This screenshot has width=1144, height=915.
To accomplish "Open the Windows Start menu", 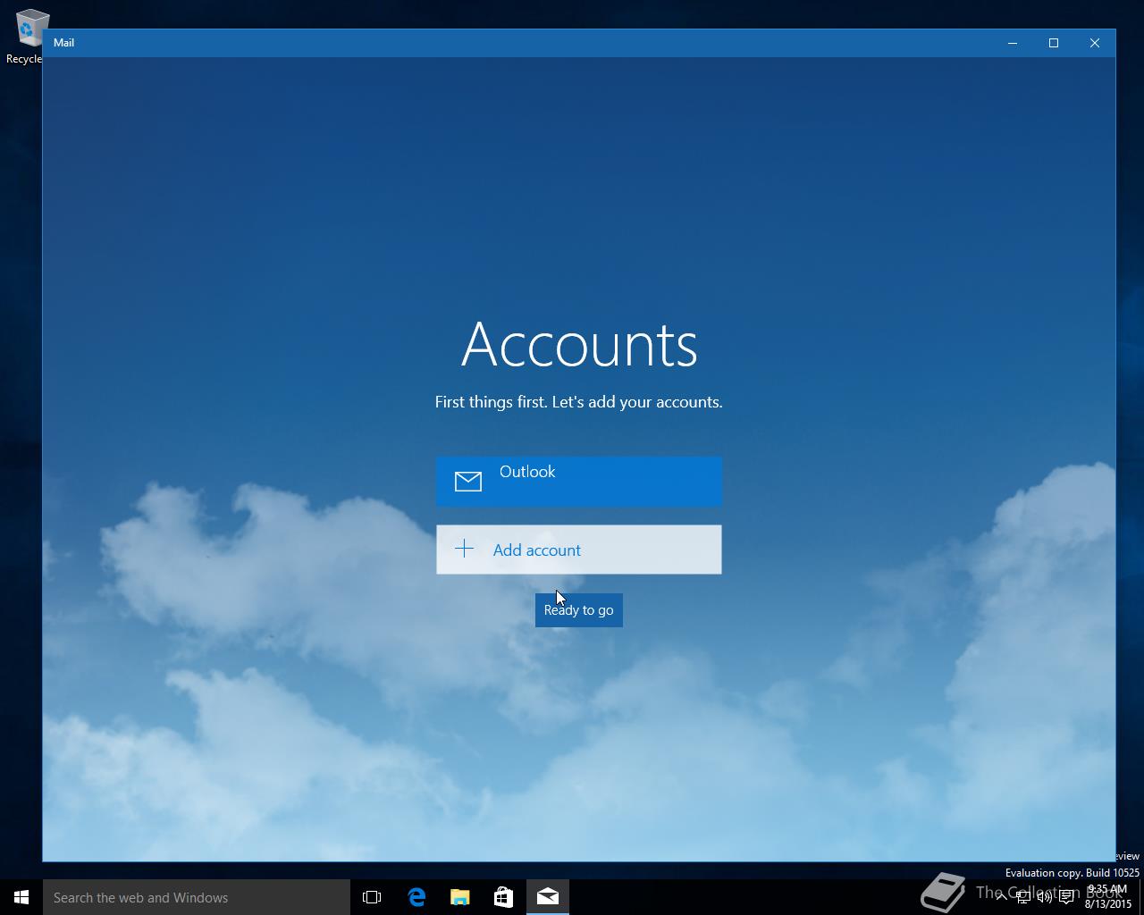I will pos(21,897).
